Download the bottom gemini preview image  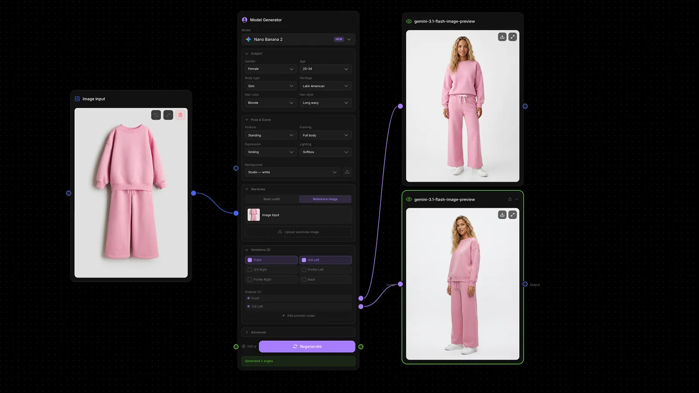[x=502, y=214]
